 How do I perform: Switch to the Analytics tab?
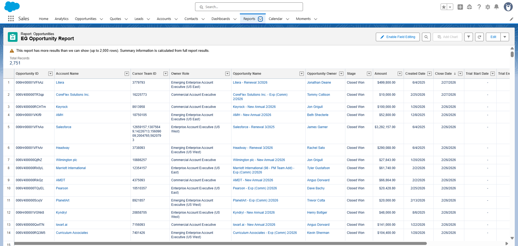tap(62, 19)
